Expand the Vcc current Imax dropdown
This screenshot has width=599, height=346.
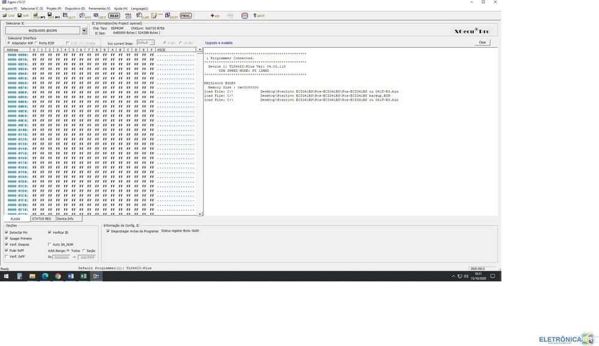[152, 43]
